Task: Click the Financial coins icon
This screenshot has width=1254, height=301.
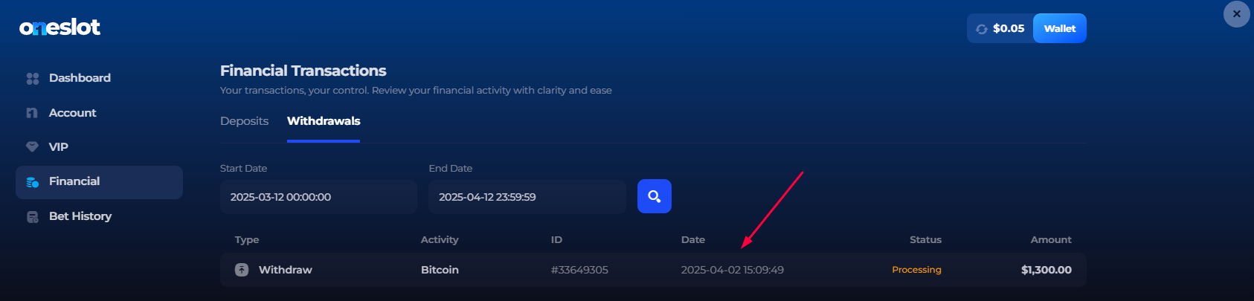Action: point(32,182)
